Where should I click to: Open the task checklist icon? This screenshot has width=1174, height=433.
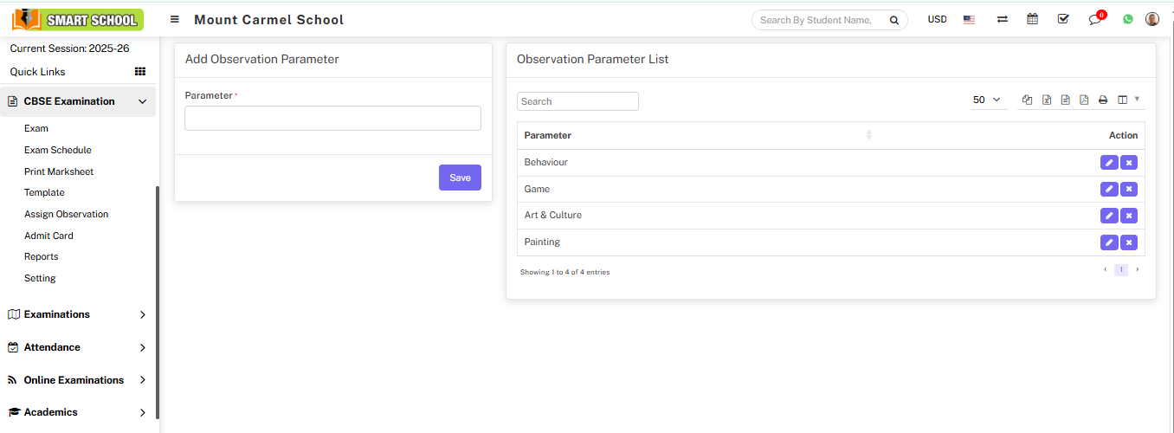[1063, 19]
